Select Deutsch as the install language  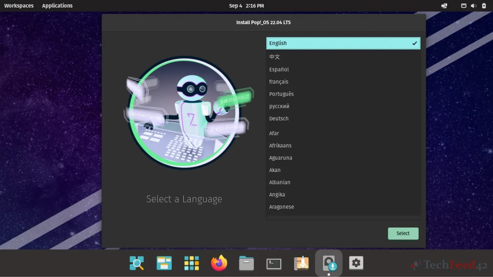(343, 118)
